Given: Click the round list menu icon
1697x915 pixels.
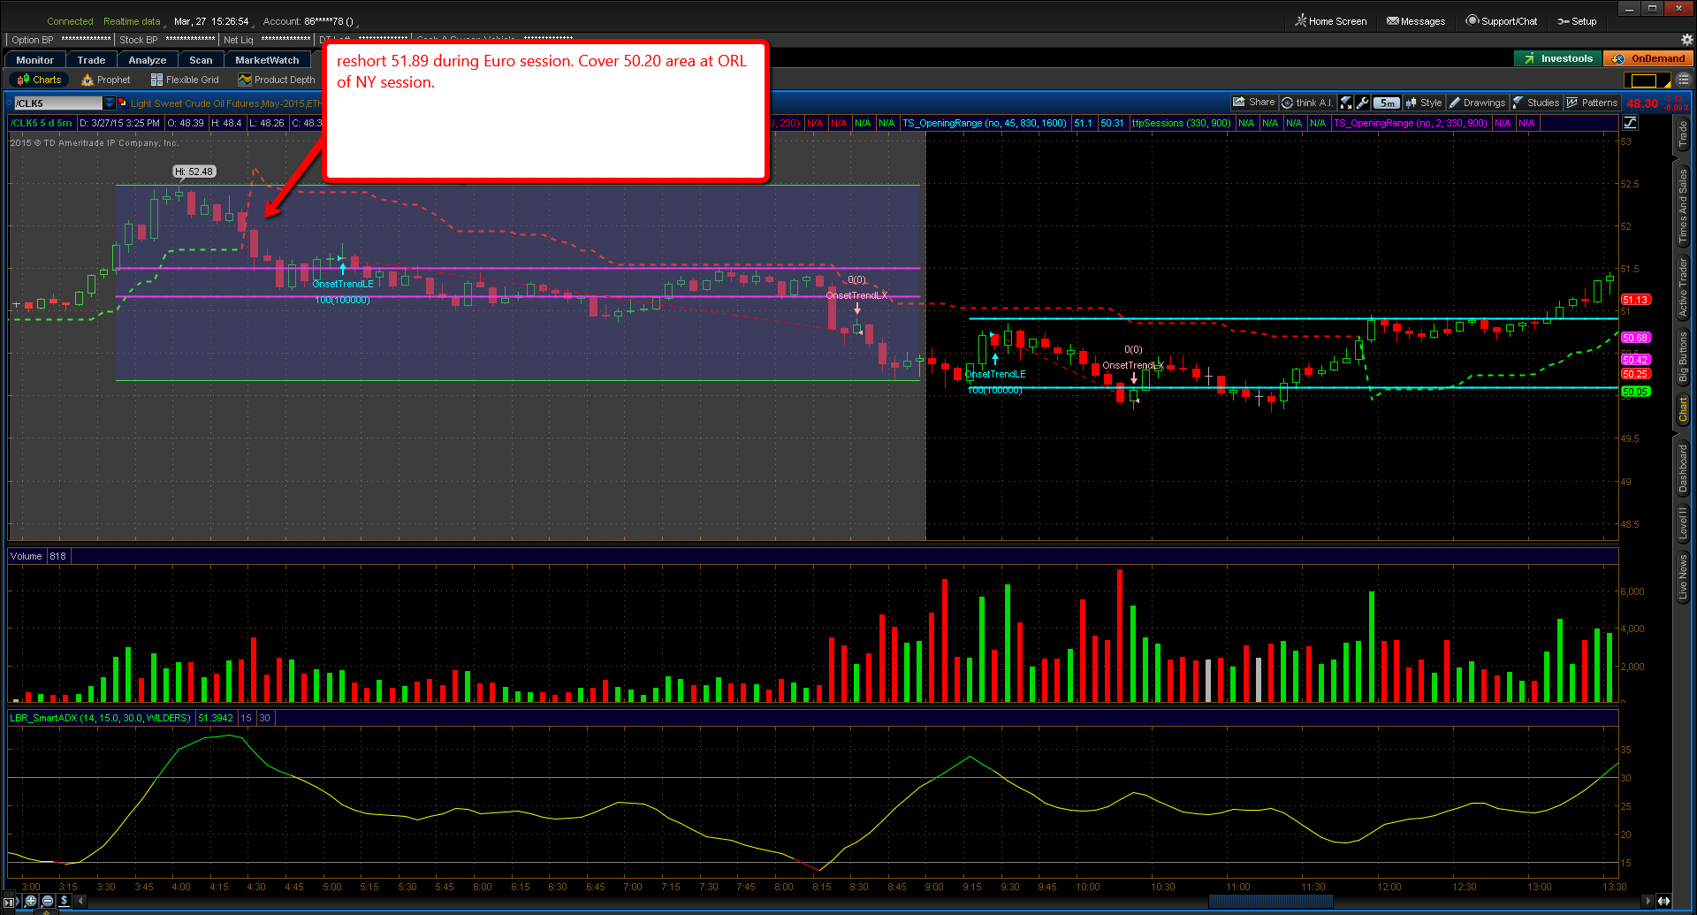Looking at the screenshot, I should (1684, 80).
